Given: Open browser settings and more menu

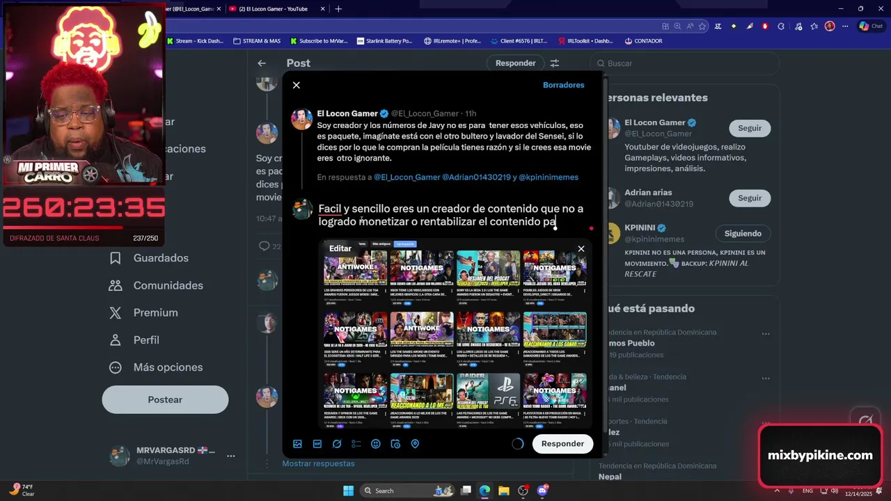Looking at the screenshot, I should coord(844,26).
